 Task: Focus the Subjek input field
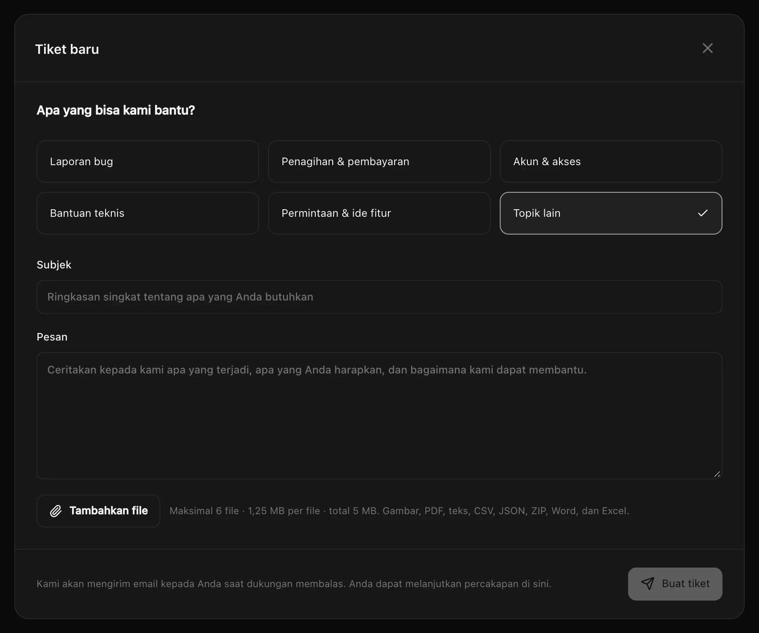[x=379, y=297]
